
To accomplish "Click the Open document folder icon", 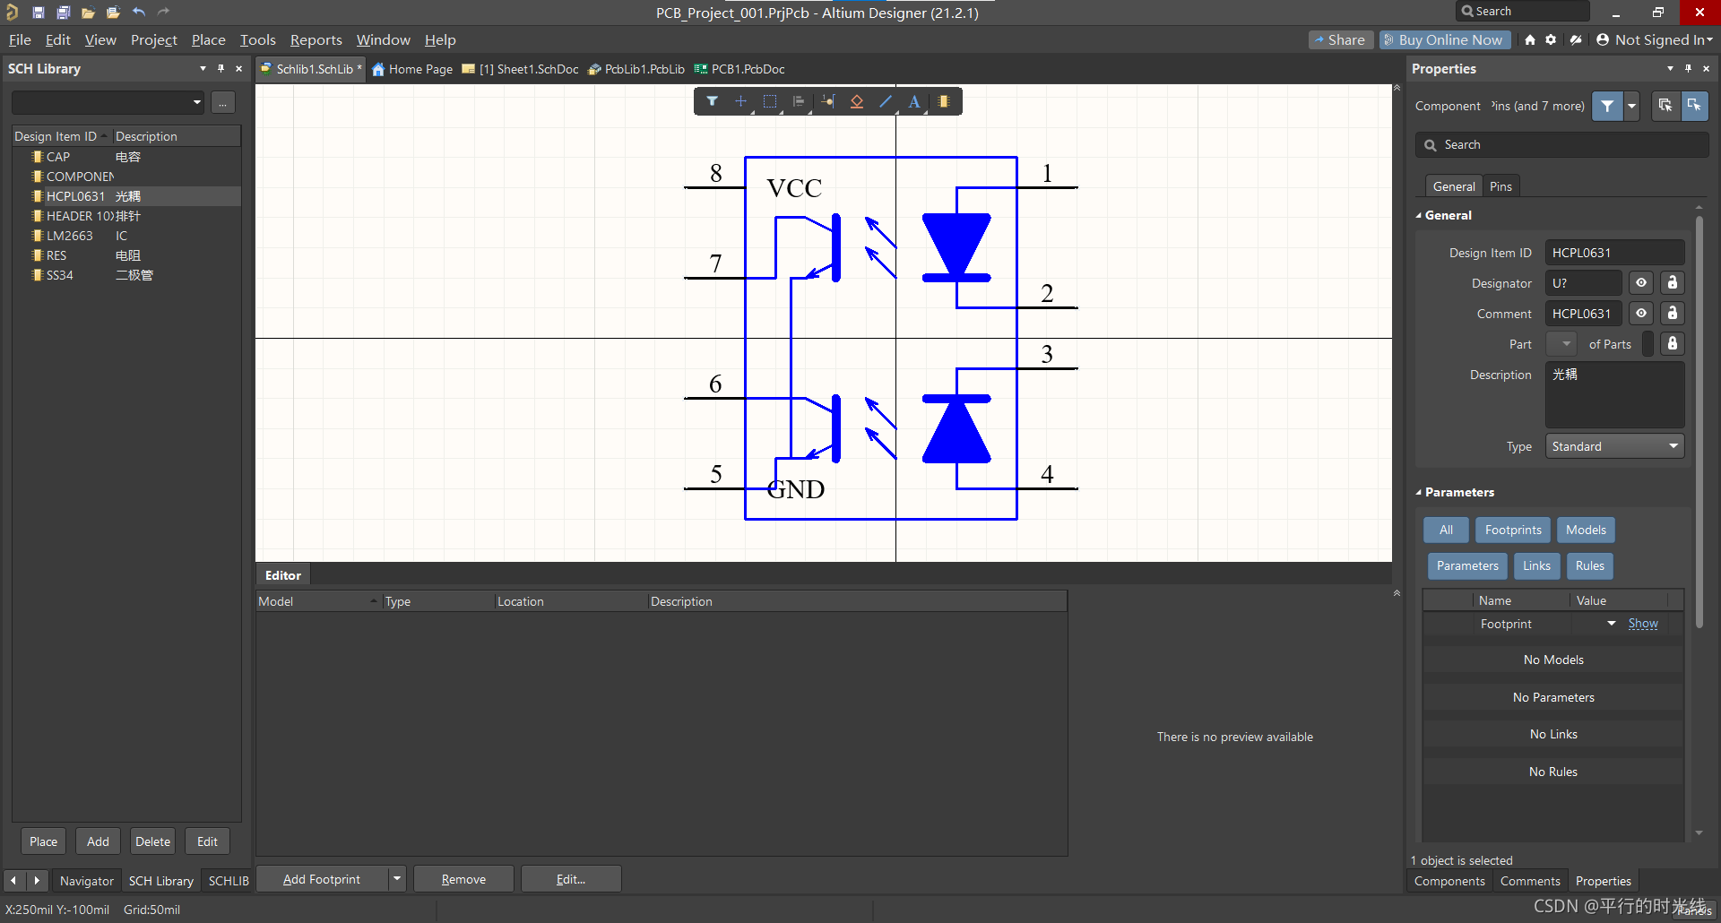I will click(x=88, y=13).
